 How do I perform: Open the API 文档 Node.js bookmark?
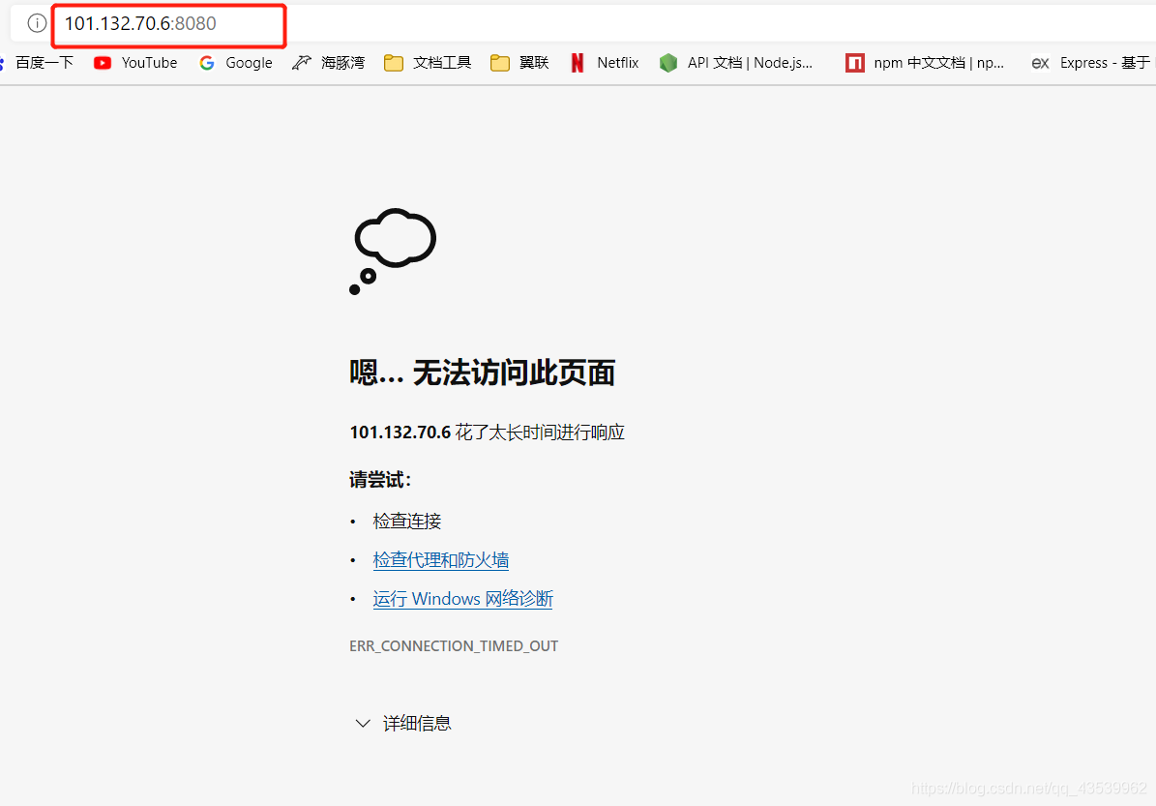click(736, 63)
